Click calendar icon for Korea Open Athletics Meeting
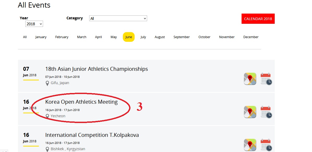 pyautogui.click(x=266, y=112)
